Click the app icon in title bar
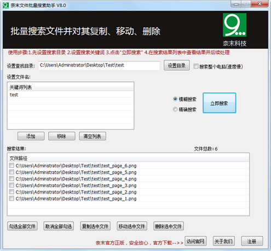Viewport: 271px width, 251px height. [5, 5]
